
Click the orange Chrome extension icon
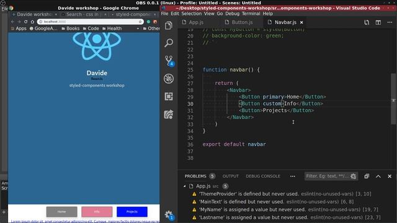click(155, 22)
